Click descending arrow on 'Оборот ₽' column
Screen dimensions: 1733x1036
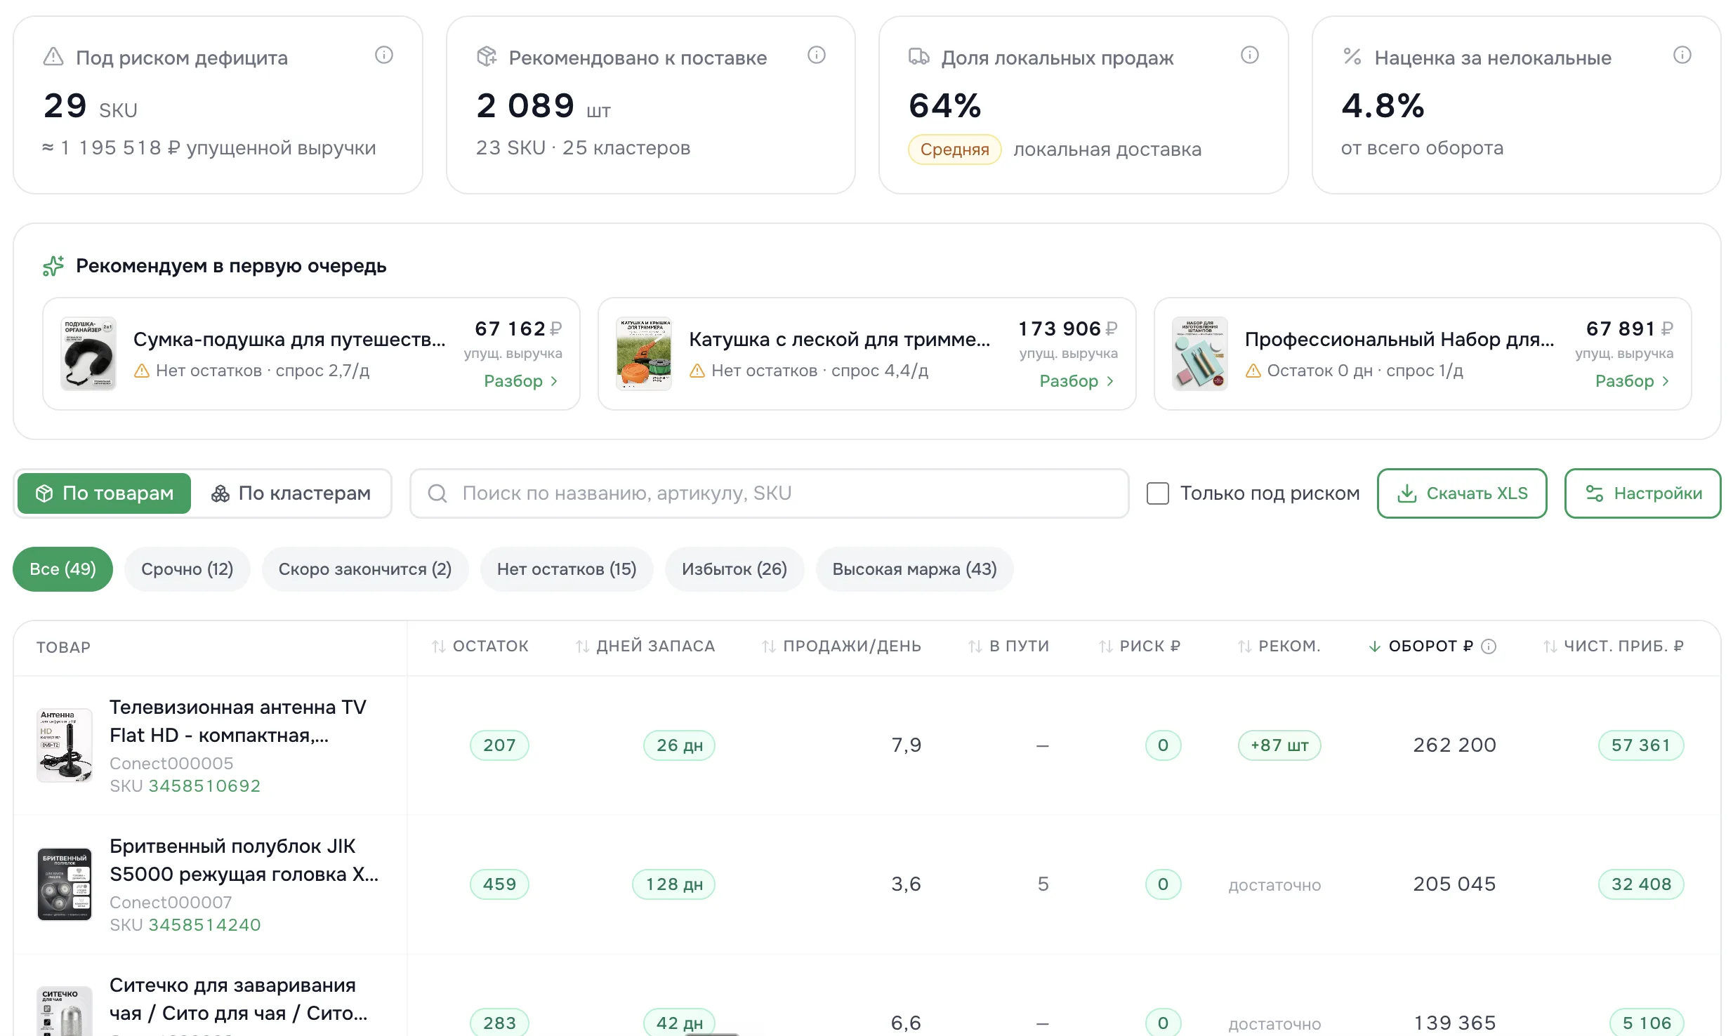click(1375, 646)
